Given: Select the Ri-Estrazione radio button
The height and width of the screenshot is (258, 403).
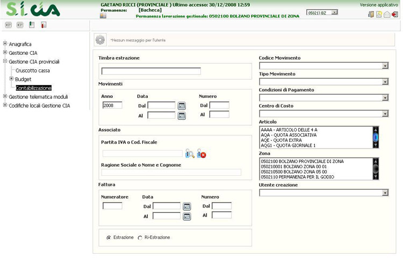Looking at the screenshot, I should pos(140,238).
